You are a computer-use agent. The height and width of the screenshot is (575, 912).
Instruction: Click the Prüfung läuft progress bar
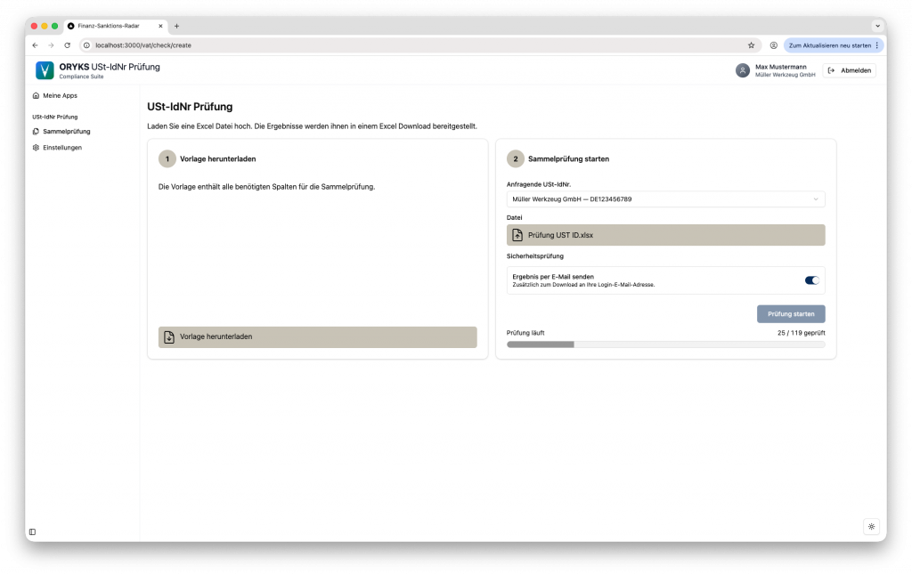665,344
